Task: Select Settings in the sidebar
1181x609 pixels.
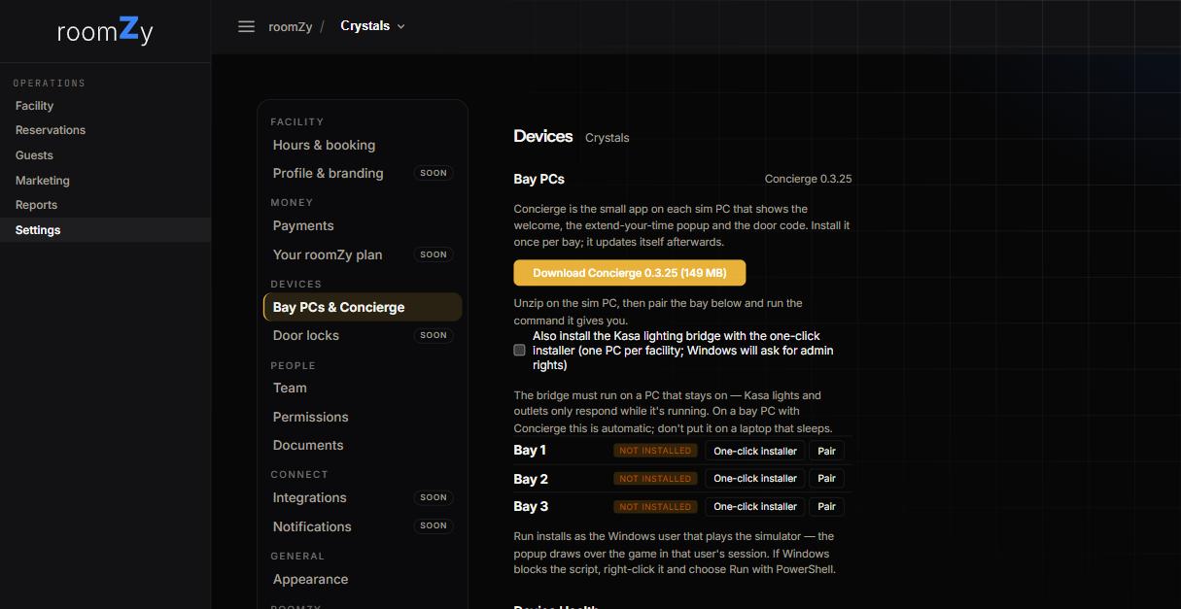Action: tap(105, 230)
